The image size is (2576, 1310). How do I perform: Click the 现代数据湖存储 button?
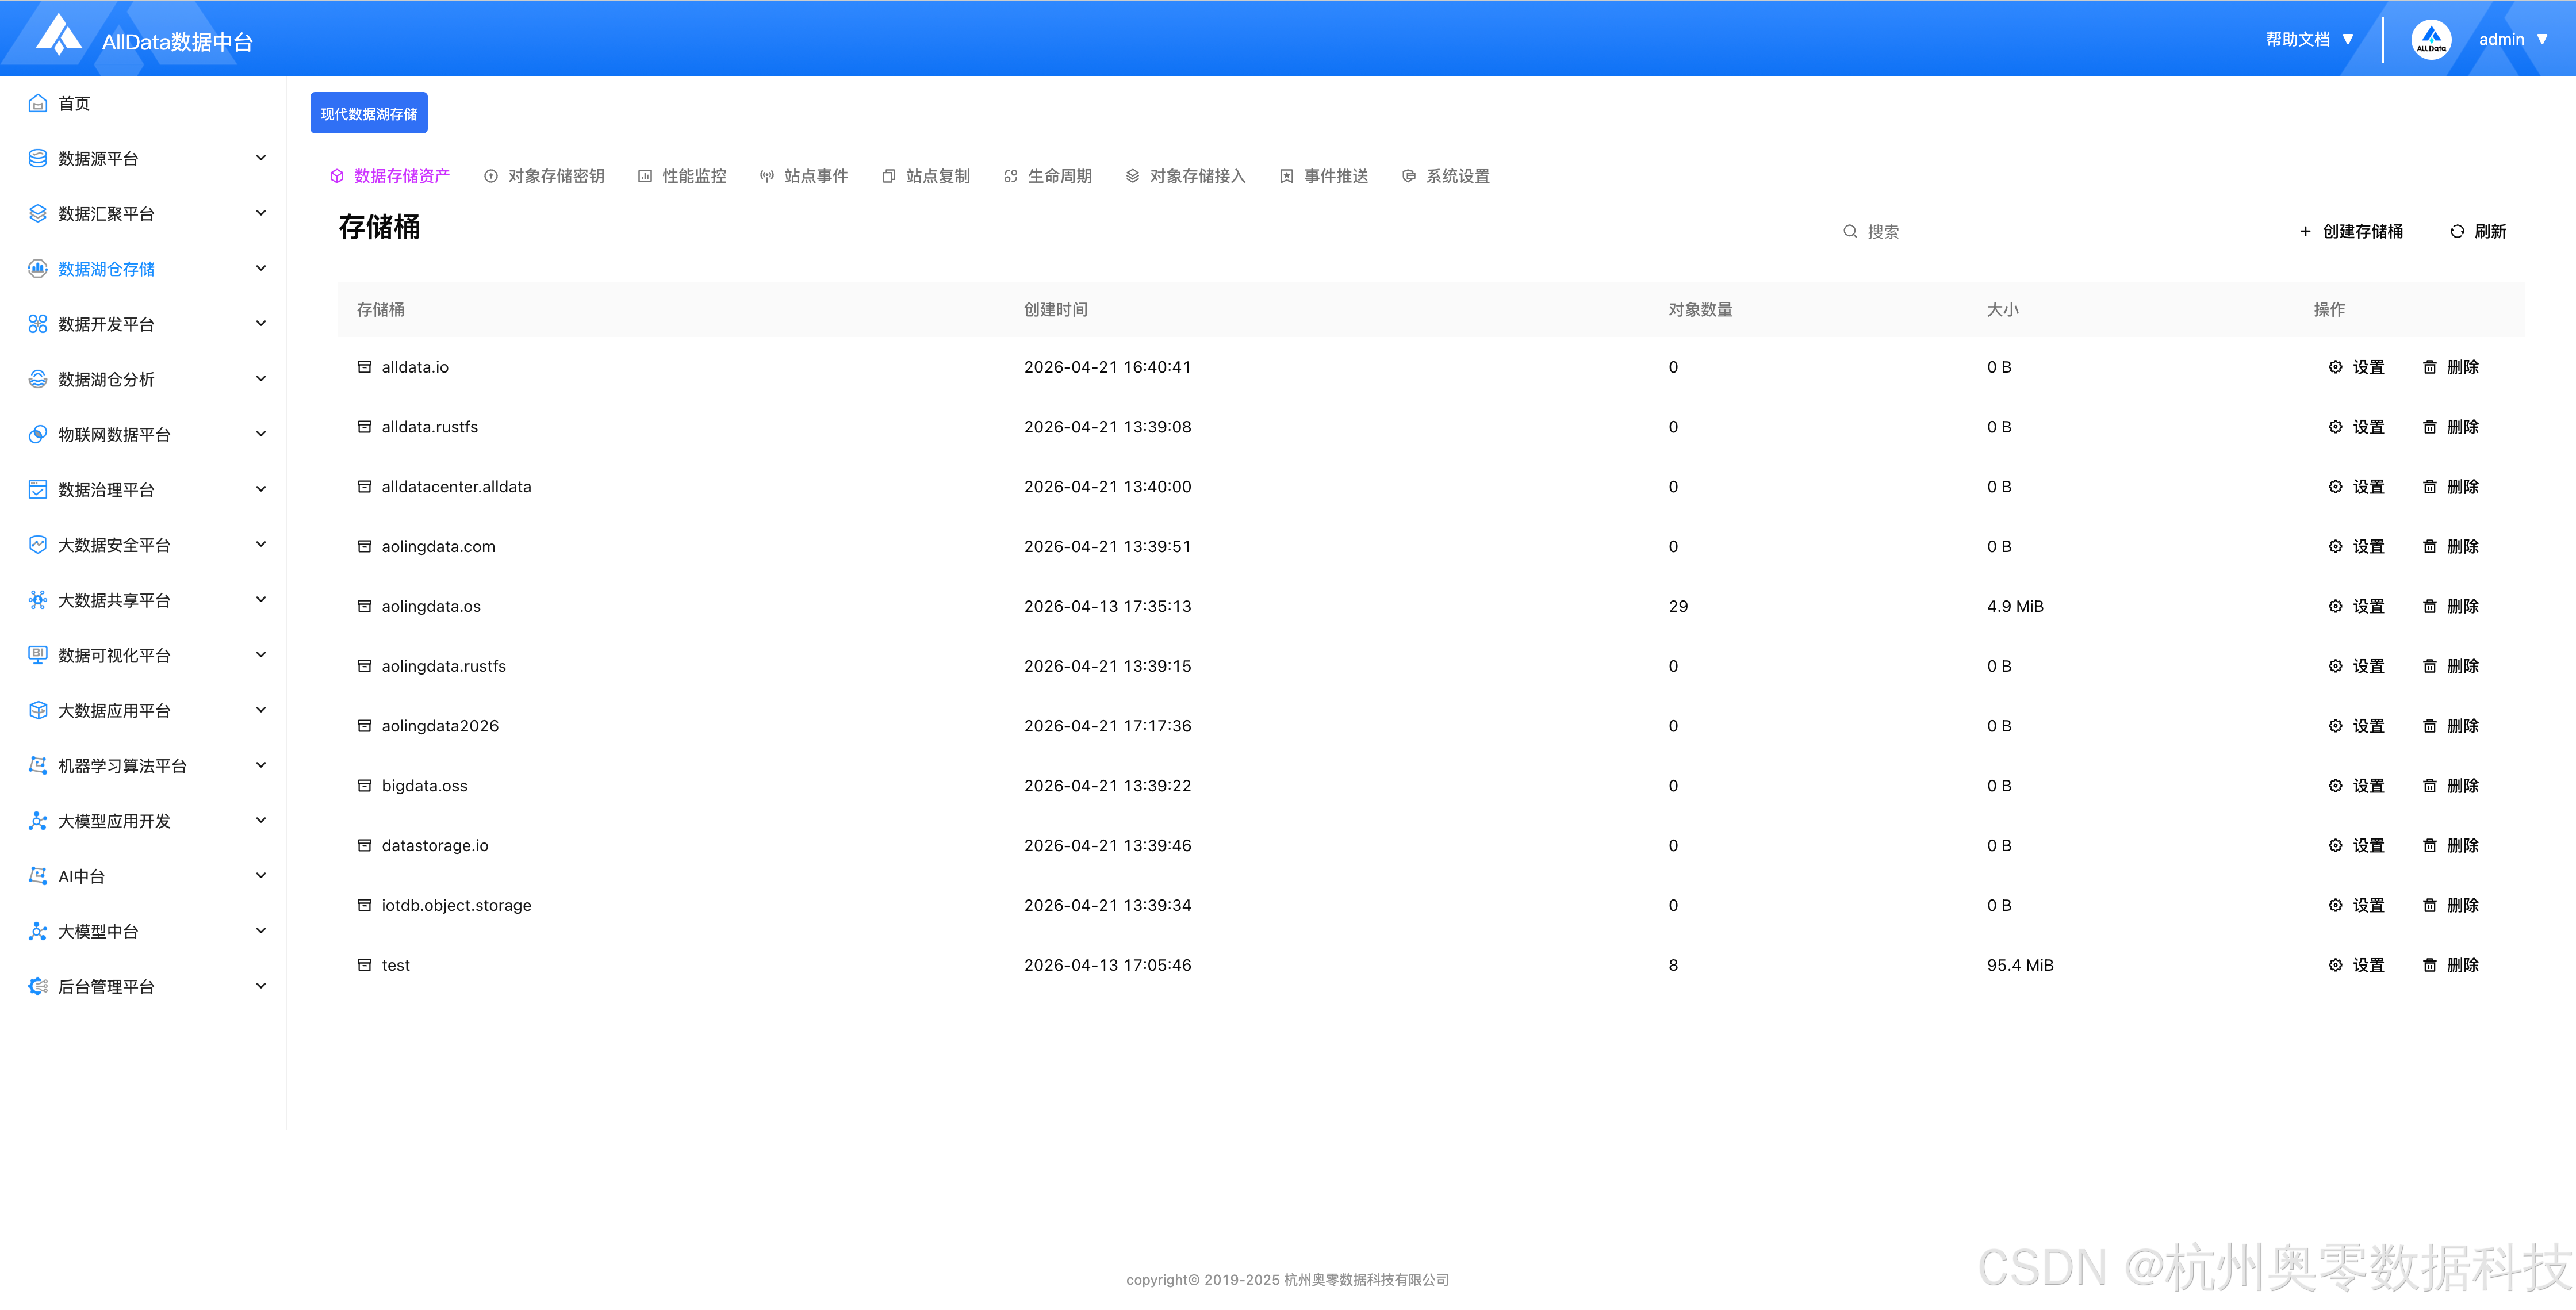[369, 114]
